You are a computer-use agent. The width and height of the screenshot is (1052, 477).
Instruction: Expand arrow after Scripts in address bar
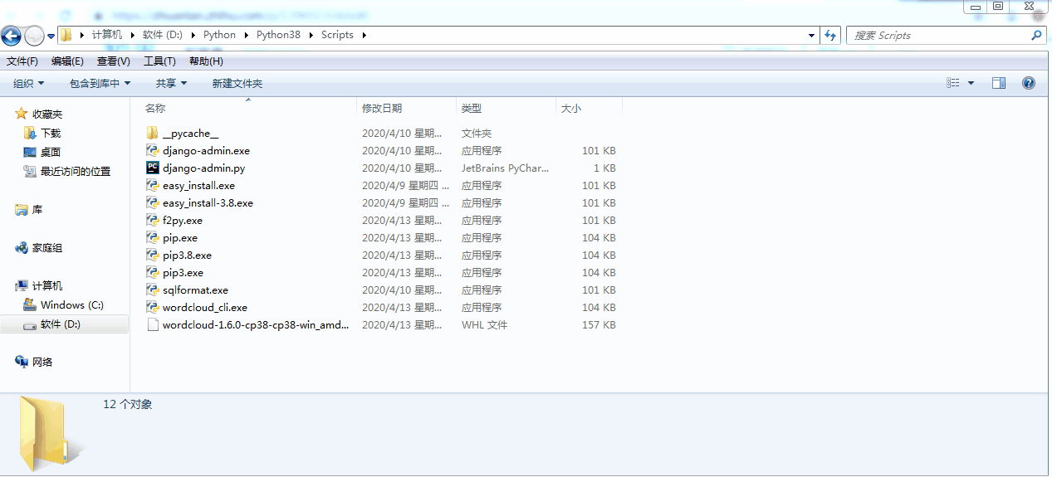pos(364,35)
